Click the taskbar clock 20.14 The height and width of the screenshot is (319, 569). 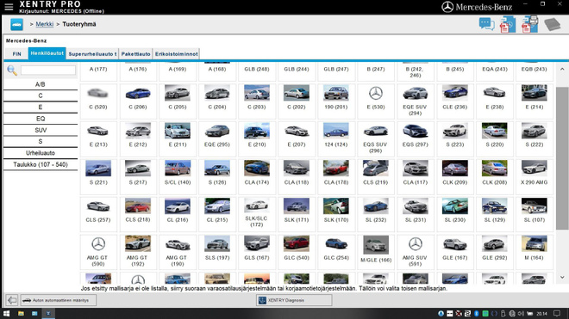[541, 314]
